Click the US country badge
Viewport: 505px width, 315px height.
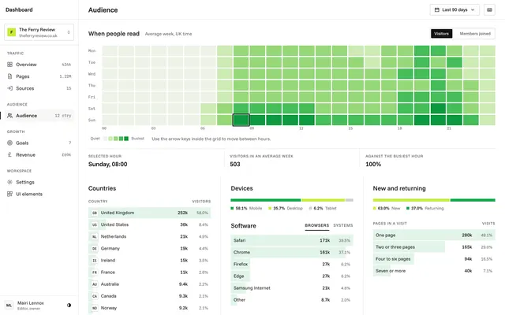(x=95, y=224)
